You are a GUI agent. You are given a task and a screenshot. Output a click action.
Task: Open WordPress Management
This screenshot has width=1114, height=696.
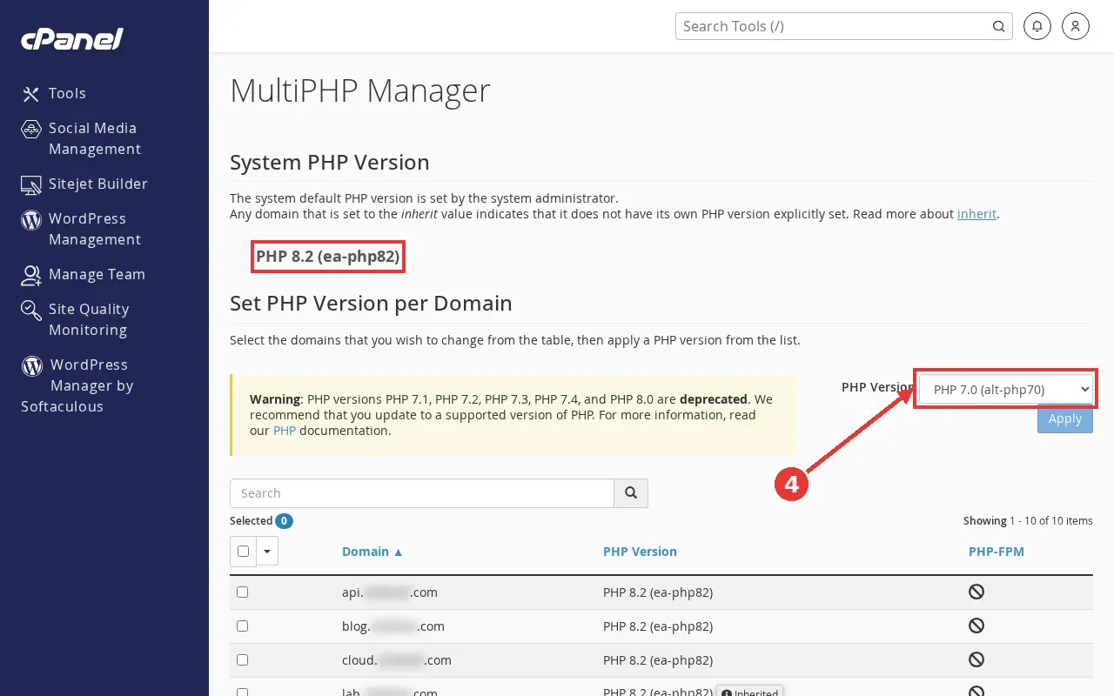tap(95, 229)
